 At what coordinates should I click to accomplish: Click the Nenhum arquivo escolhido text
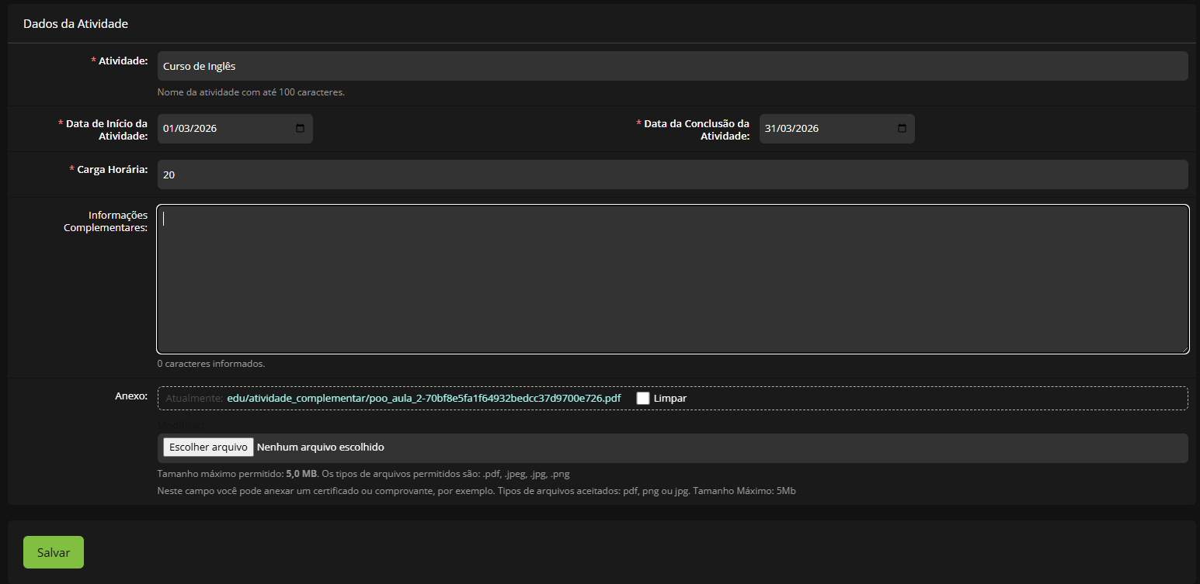[320, 447]
